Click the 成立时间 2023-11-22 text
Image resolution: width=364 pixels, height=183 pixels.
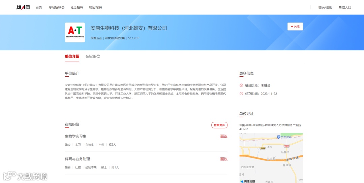261,94
